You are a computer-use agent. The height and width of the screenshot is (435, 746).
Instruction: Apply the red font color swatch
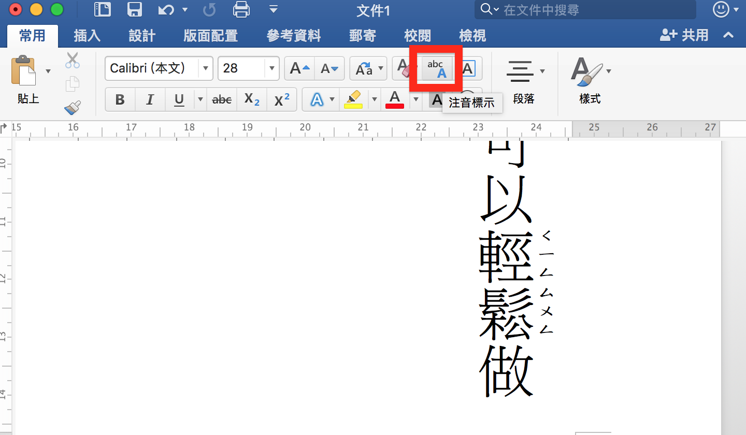point(395,99)
